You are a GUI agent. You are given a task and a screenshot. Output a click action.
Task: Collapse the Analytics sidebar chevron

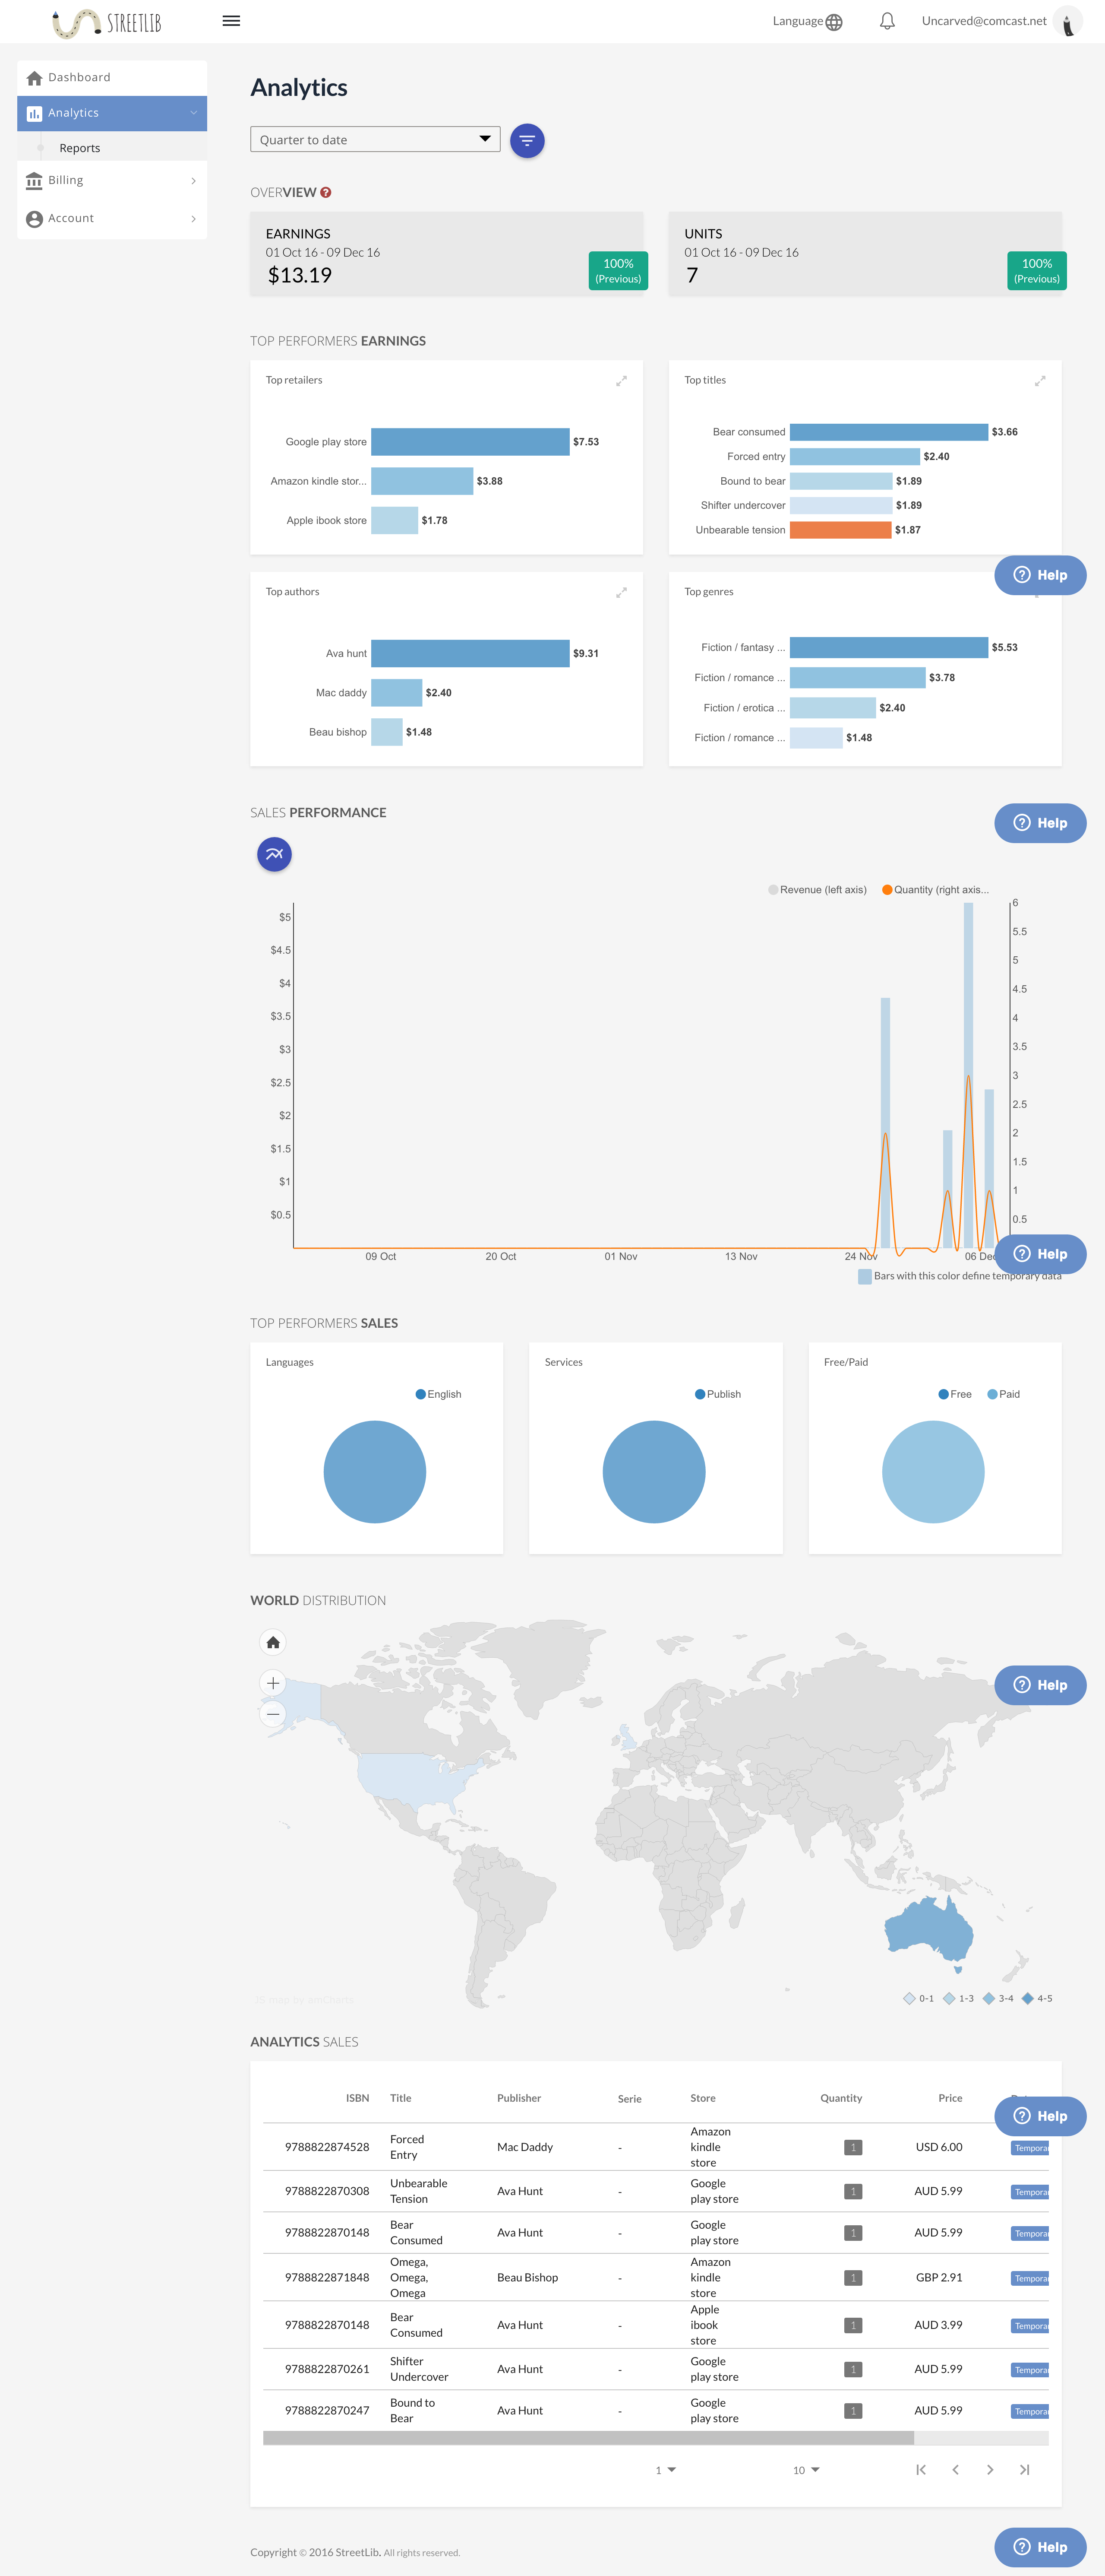(x=193, y=113)
